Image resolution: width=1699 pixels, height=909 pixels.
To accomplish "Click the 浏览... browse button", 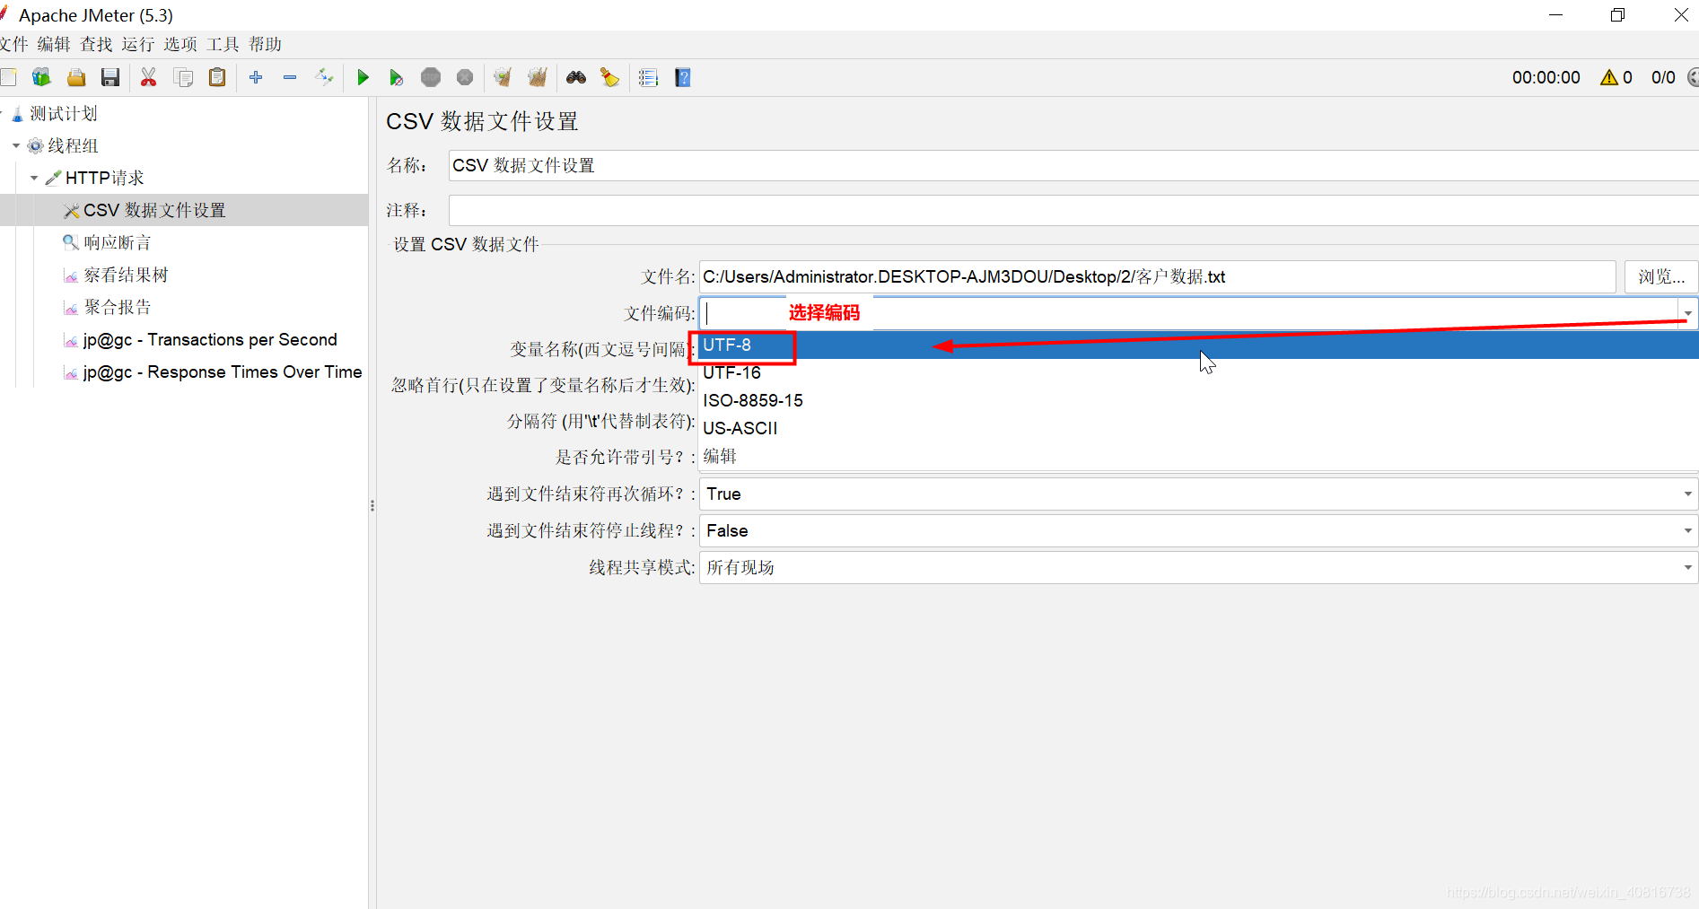I will [x=1661, y=276].
